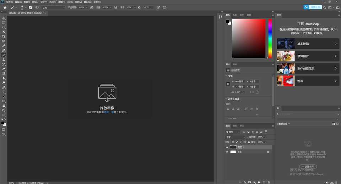Viewport: 341px width, 184px height.
Task: Select the Hand tool
Action: click(4, 106)
